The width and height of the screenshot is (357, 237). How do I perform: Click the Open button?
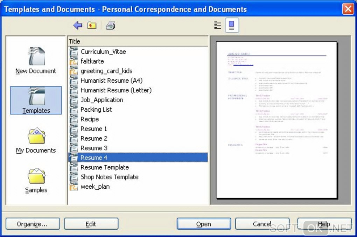[204, 224]
